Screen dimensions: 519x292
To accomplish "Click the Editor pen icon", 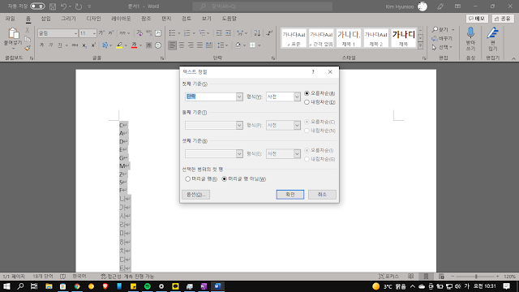I will [x=492, y=33].
